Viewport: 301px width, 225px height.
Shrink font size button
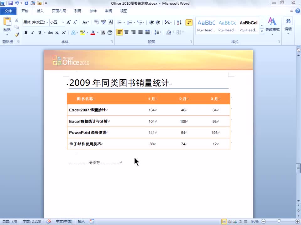coord(75,22)
